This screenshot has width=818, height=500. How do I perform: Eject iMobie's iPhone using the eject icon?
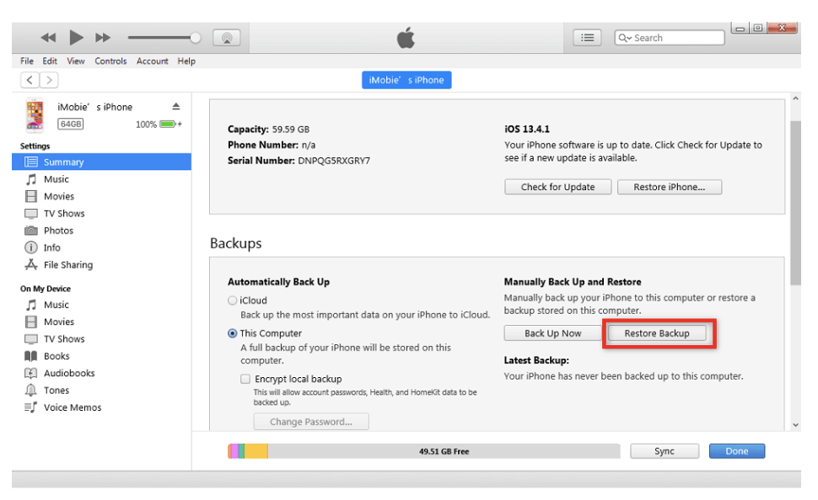(176, 107)
